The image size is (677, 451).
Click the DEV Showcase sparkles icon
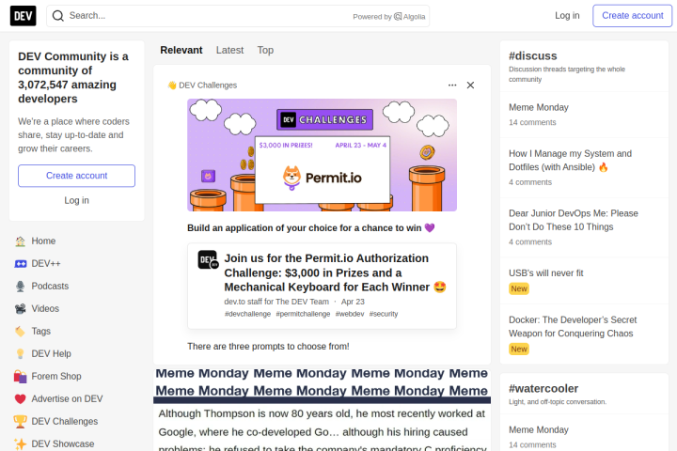21,443
